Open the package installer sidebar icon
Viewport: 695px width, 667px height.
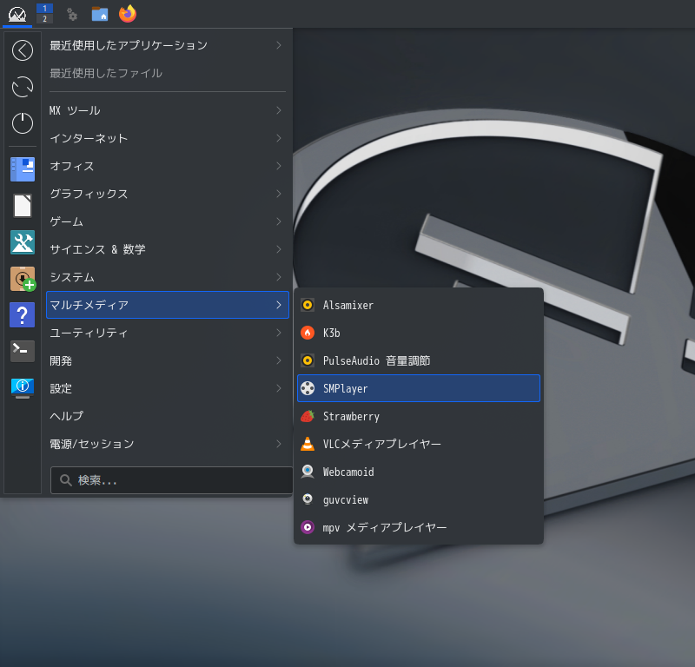[x=23, y=279]
